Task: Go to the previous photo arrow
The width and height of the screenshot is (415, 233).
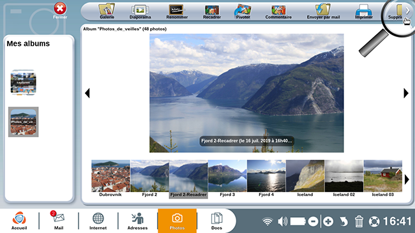Action: click(87, 93)
